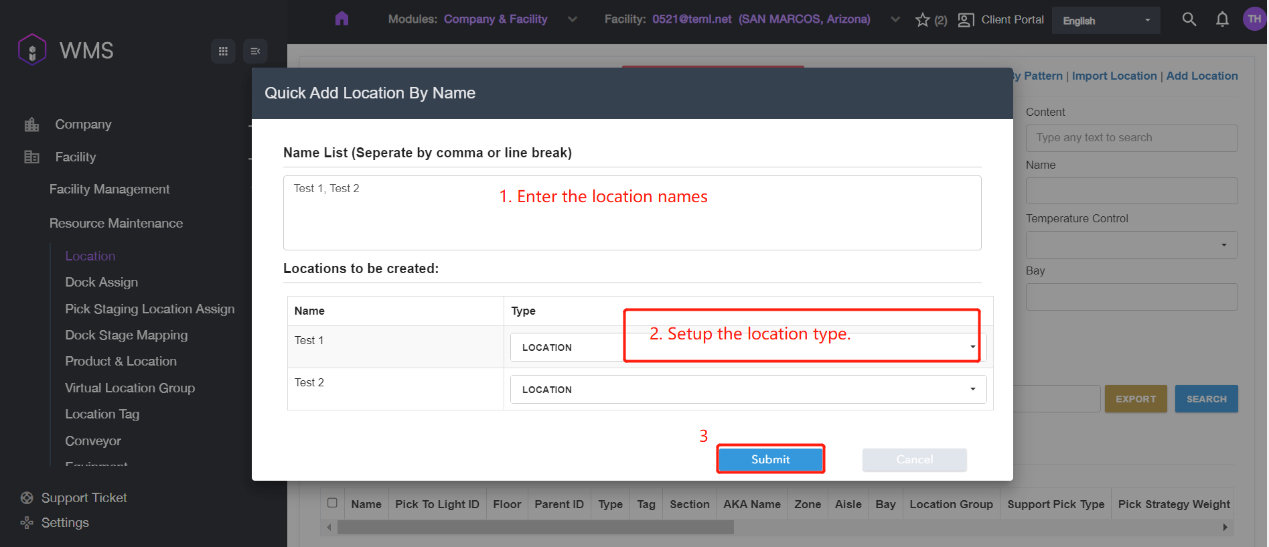Expand the Temperature Control dropdown

pos(1131,245)
